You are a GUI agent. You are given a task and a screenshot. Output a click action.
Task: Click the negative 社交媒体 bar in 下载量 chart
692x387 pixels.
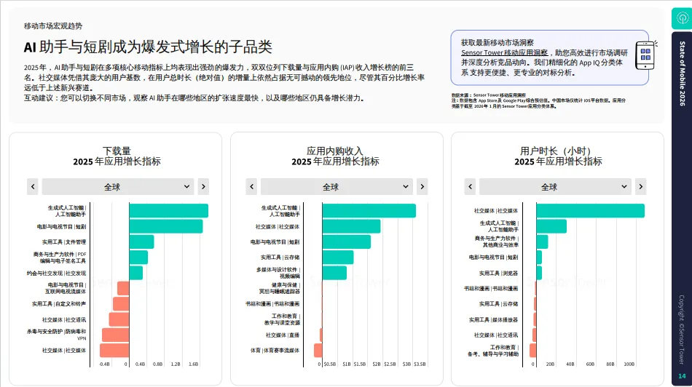(114, 351)
